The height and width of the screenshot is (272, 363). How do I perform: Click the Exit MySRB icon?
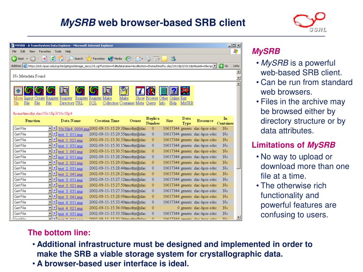185,91
